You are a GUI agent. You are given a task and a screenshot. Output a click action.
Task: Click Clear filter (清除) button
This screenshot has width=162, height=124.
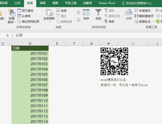(109, 11)
